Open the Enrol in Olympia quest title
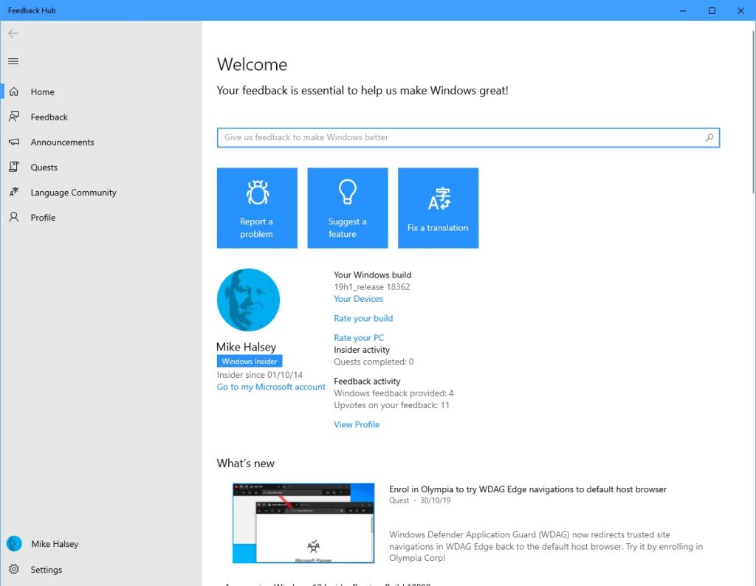The height and width of the screenshot is (586, 756). 527,489
